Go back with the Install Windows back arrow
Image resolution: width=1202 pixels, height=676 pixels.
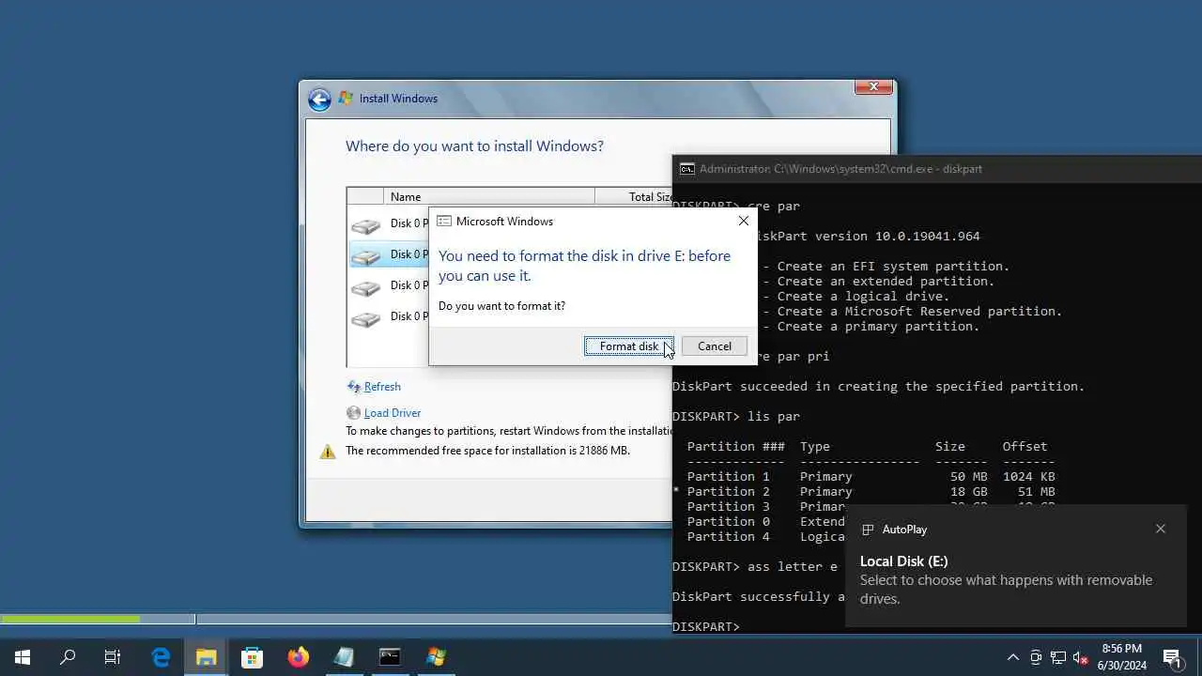(319, 99)
